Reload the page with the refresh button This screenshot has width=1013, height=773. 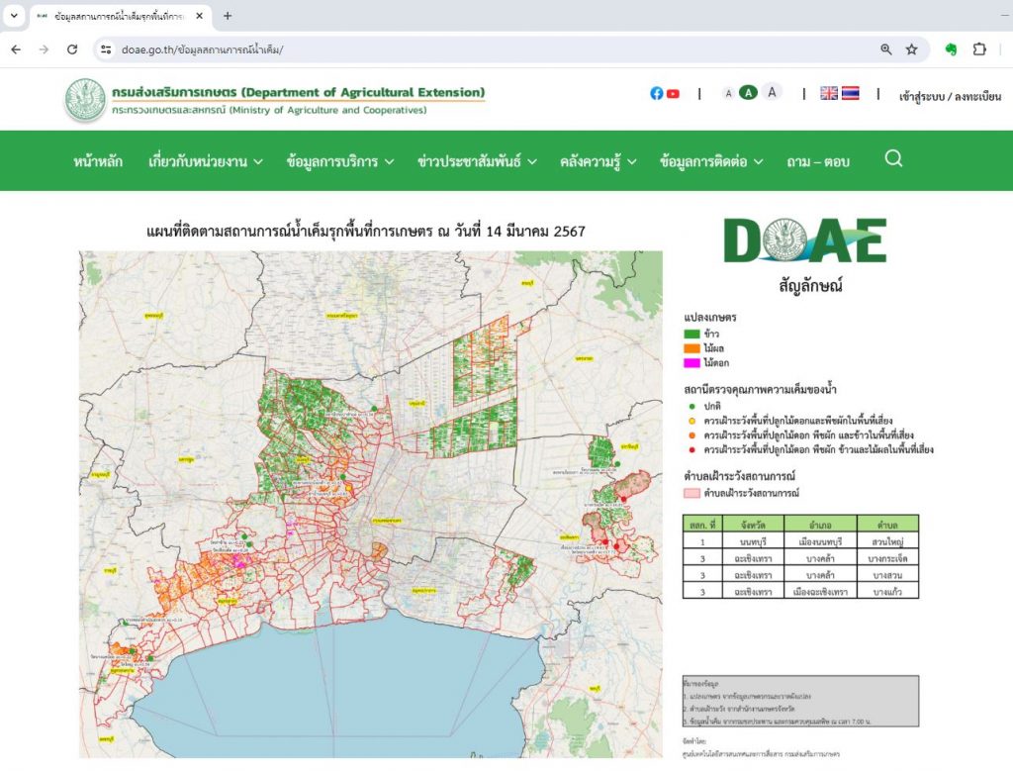(72, 49)
